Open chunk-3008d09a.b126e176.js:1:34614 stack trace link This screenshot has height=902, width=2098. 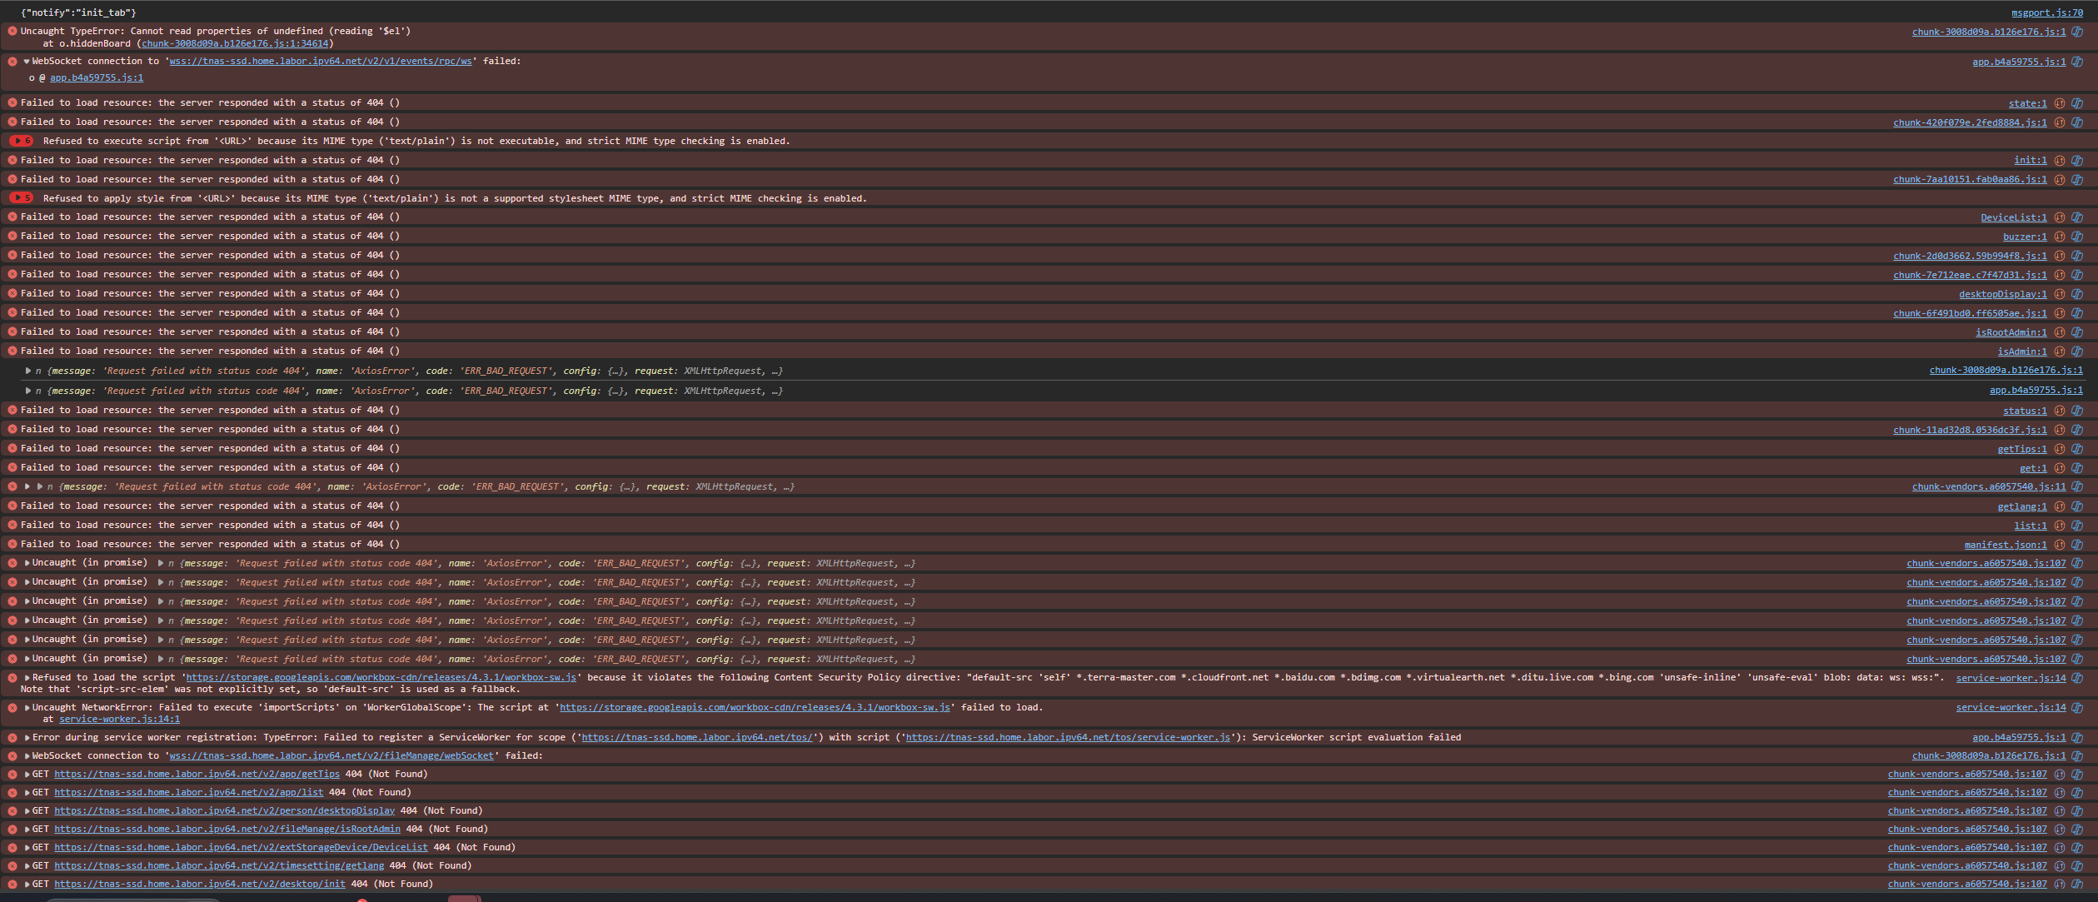click(235, 43)
